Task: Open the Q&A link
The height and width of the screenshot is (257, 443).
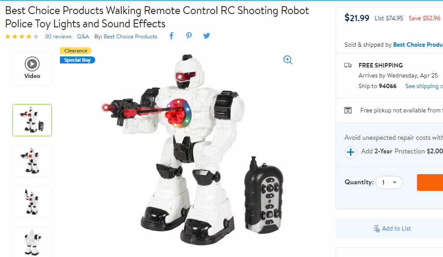Action: pos(83,37)
